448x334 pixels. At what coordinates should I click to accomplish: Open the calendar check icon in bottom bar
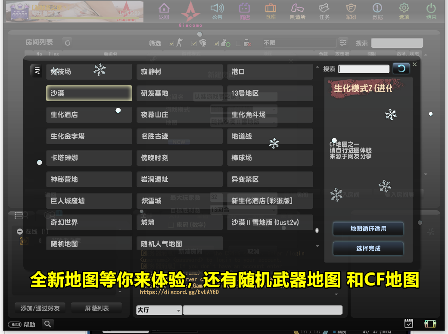(409, 323)
